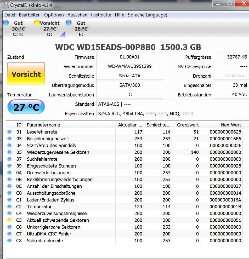Minimize the CrystalDiskInfo window
The image size is (249, 259).
coord(218,4)
